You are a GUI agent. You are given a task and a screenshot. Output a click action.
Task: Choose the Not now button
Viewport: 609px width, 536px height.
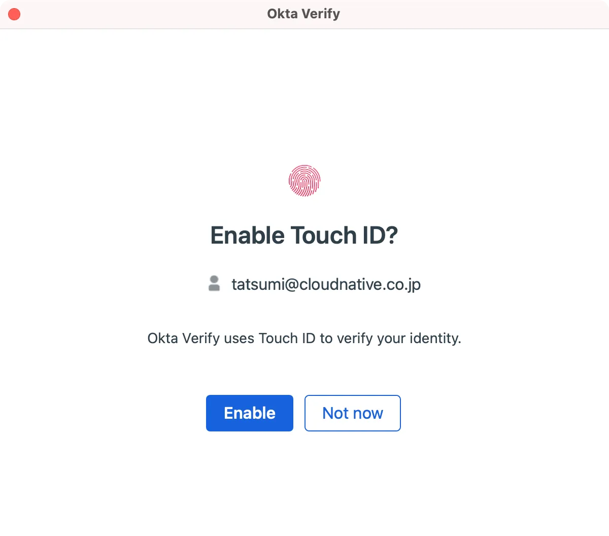click(x=353, y=413)
